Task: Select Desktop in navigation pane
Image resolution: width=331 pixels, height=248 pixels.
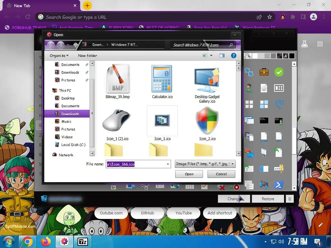Action: pyautogui.click(x=68, y=98)
